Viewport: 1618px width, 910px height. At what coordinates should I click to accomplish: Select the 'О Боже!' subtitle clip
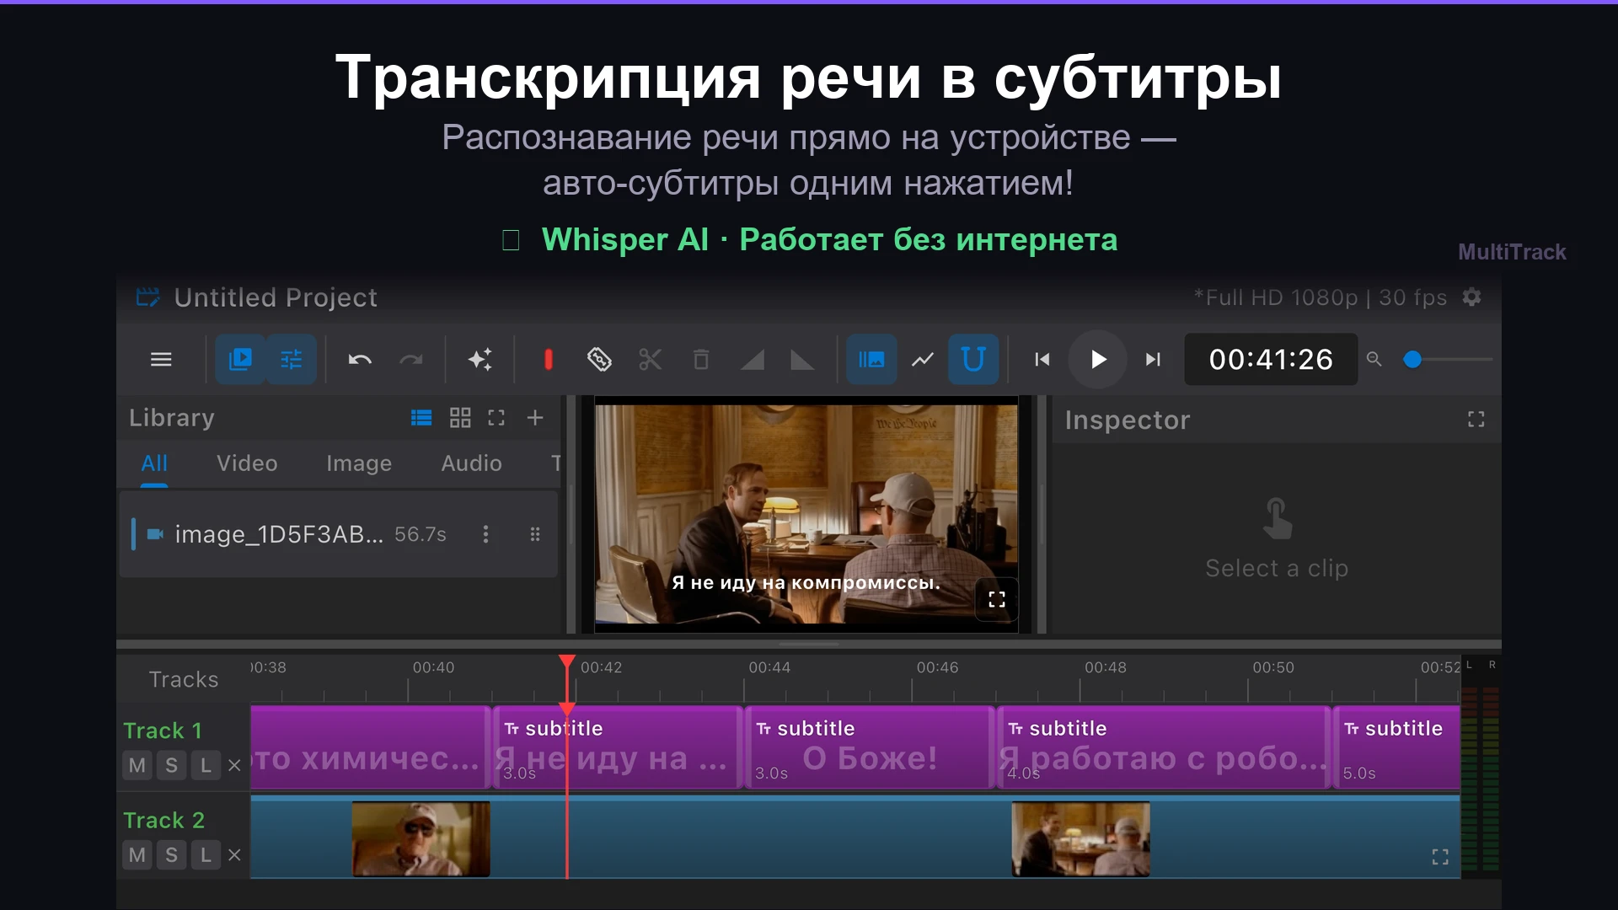(870, 747)
